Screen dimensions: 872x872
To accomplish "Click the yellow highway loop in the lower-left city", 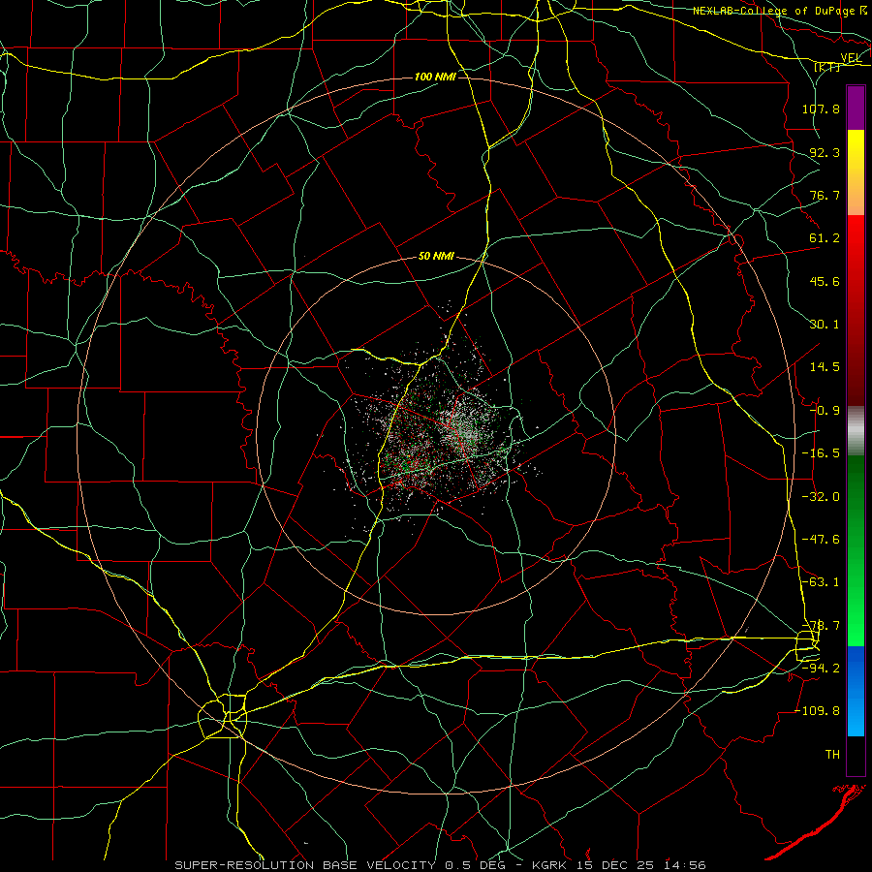I will coord(223,716).
